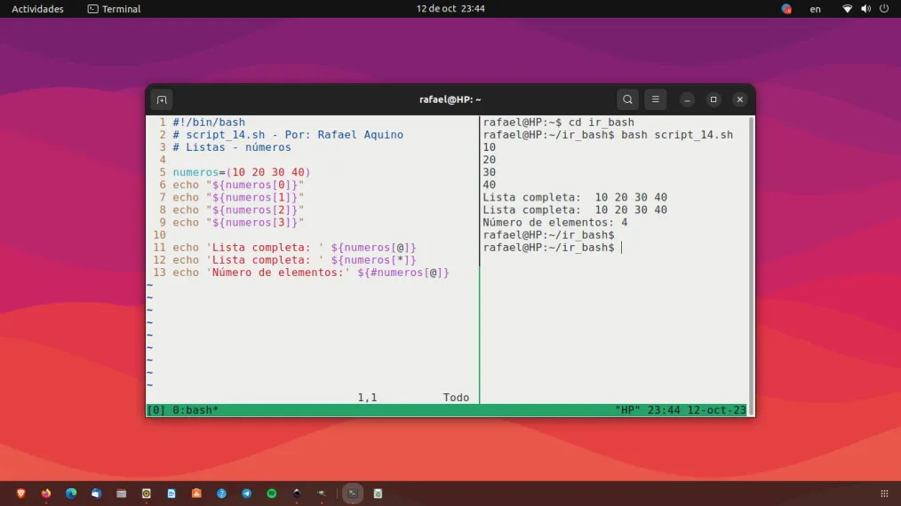
Task: Click the vim line with ${numeros[@]}
Action: click(294, 248)
